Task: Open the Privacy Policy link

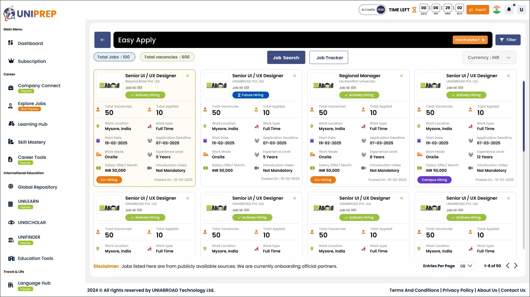Action: [x=458, y=290]
